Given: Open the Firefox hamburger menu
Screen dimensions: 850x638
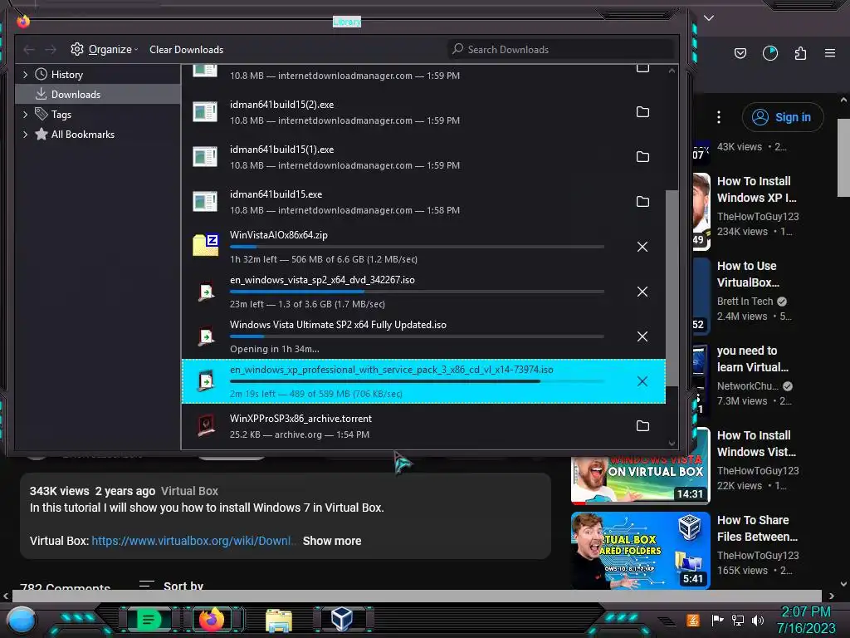Looking at the screenshot, I should pos(830,53).
